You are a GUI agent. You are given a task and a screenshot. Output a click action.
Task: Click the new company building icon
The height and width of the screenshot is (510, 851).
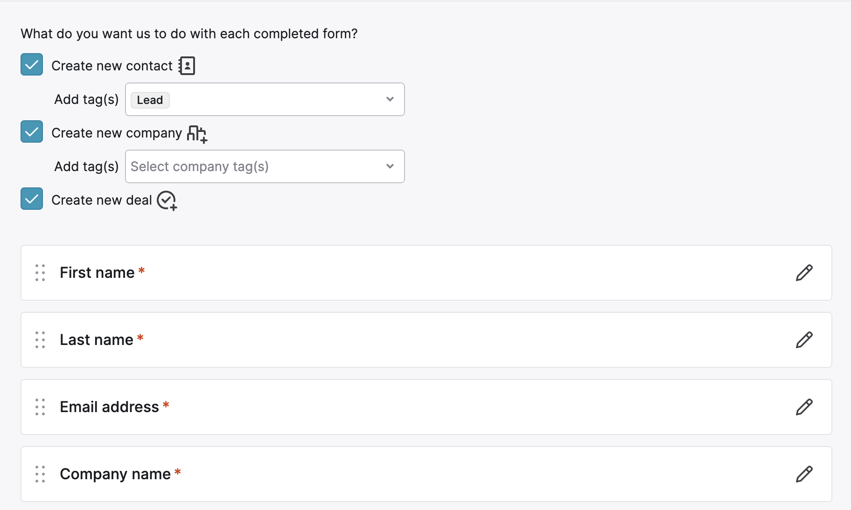197,134
